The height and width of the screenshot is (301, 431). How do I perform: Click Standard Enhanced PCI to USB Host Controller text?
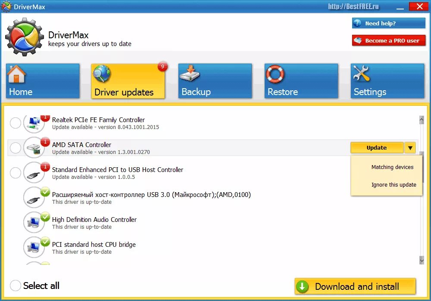[118, 170]
